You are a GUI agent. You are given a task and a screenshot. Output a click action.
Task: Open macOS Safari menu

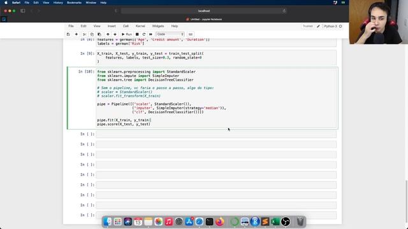point(16,3)
